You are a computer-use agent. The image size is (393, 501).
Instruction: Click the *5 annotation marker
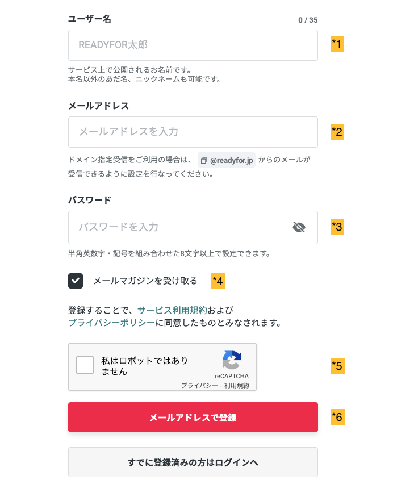[x=337, y=365]
